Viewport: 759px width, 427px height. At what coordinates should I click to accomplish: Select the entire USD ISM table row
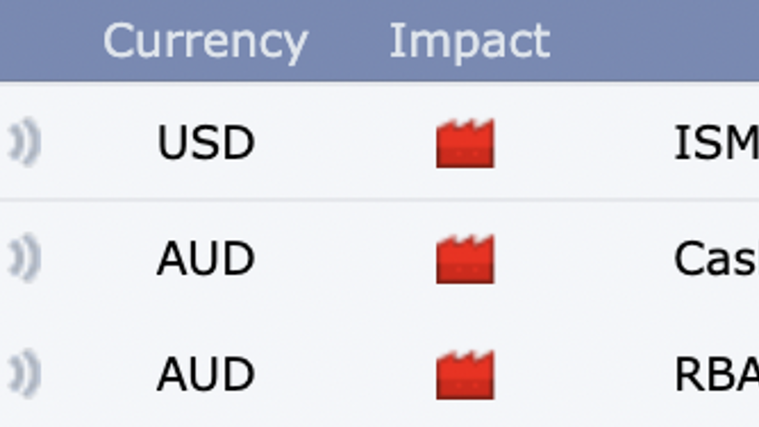379,141
